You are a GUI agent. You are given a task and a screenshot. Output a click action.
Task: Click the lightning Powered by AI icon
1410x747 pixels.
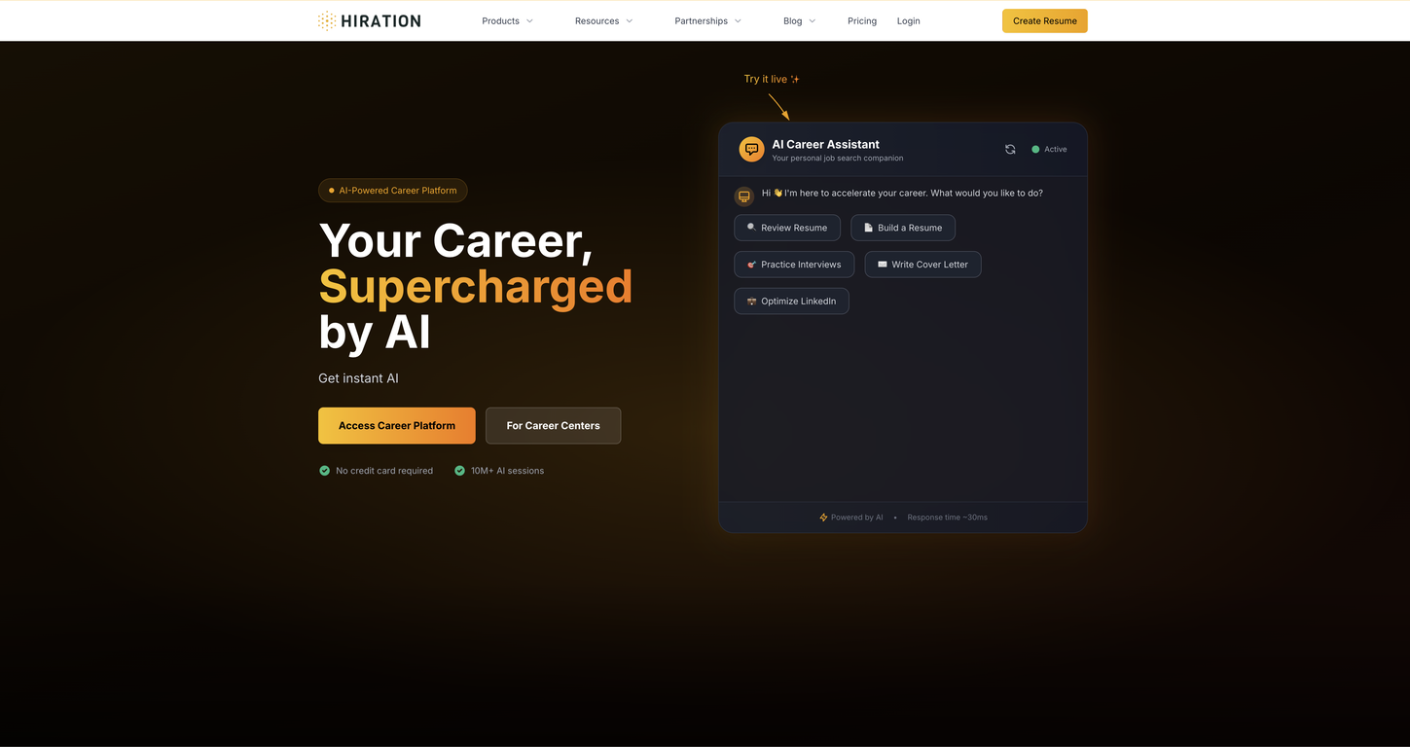(x=823, y=517)
